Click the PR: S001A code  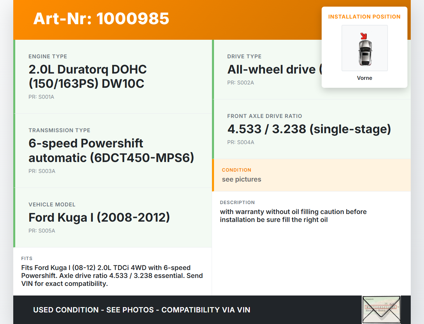pyautogui.click(x=41, y=97)
